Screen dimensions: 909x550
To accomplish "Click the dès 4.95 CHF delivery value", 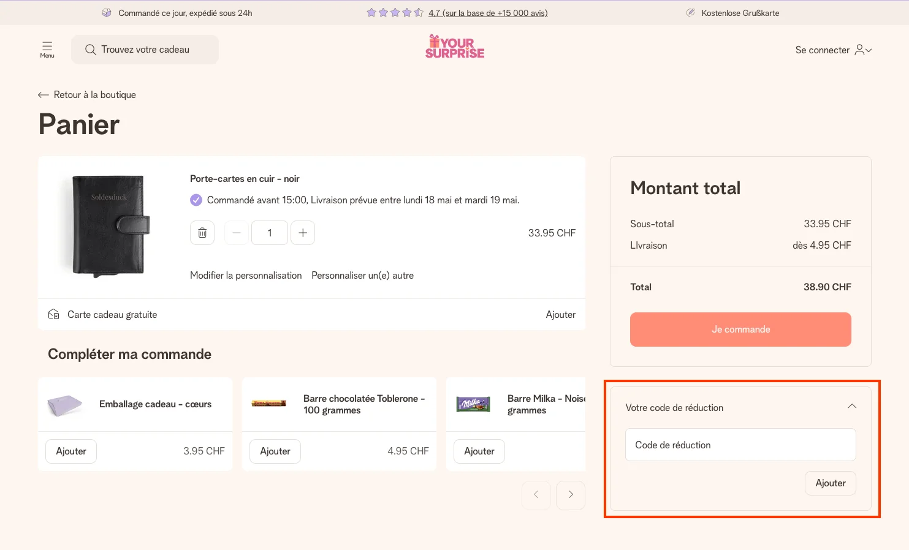I will tap(822, 245).
